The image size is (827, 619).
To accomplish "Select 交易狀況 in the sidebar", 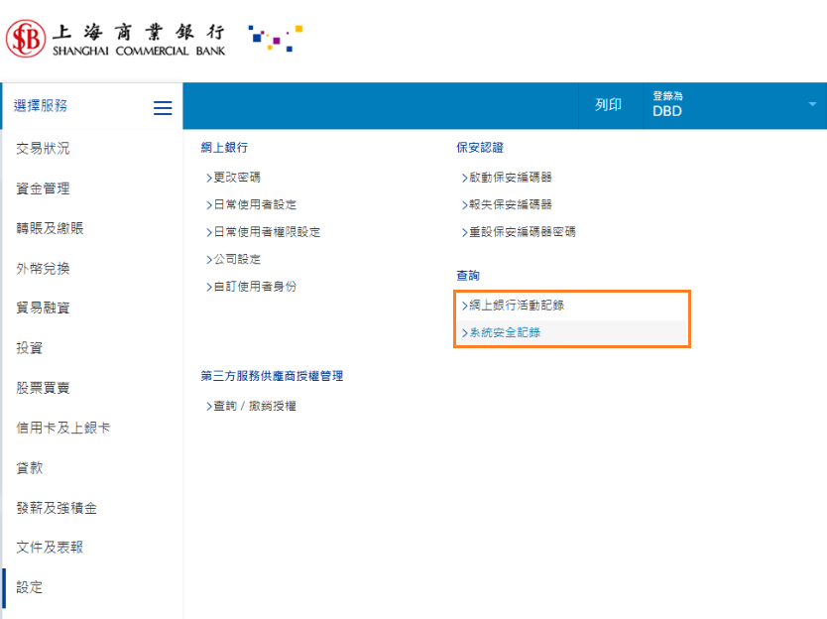I will pyautogui.click(x=43, y=149).
